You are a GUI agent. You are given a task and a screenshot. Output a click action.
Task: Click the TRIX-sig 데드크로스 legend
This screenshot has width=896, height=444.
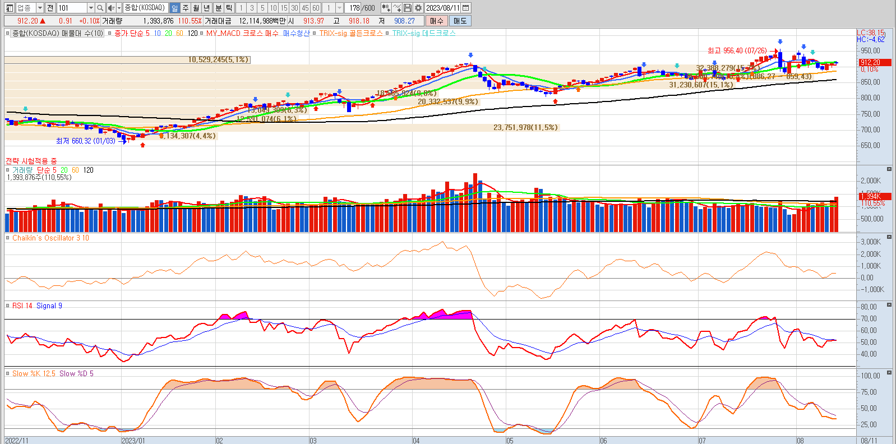pos(424,33)
